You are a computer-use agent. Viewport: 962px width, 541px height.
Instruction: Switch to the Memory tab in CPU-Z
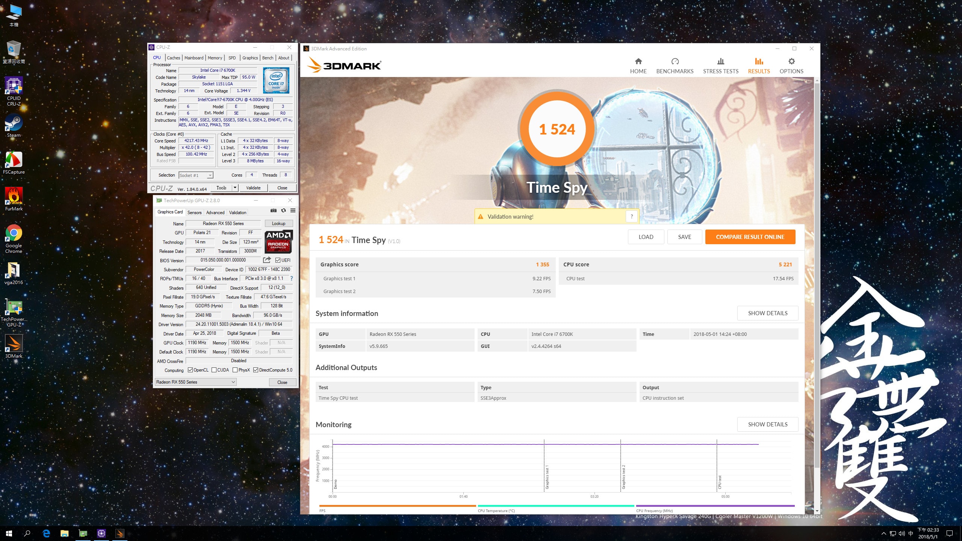tap(215, 58)
